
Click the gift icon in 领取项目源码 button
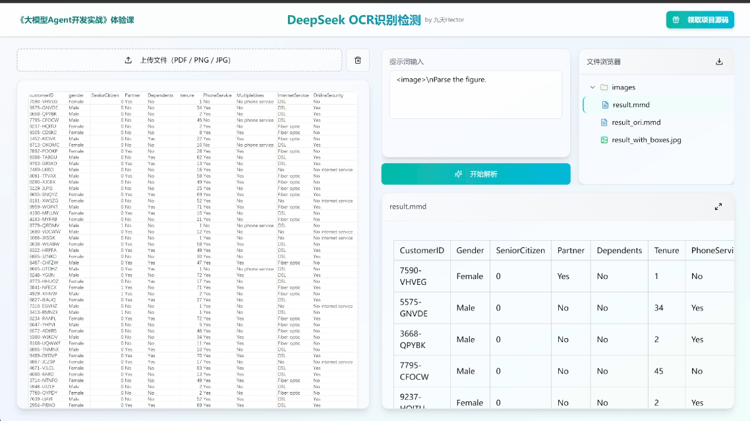674,20
